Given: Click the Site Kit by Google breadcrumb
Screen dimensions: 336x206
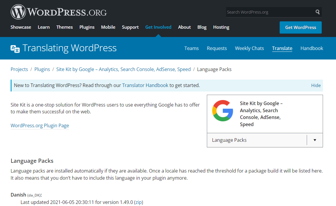Looking at the screenshot, I should (124, 69).
